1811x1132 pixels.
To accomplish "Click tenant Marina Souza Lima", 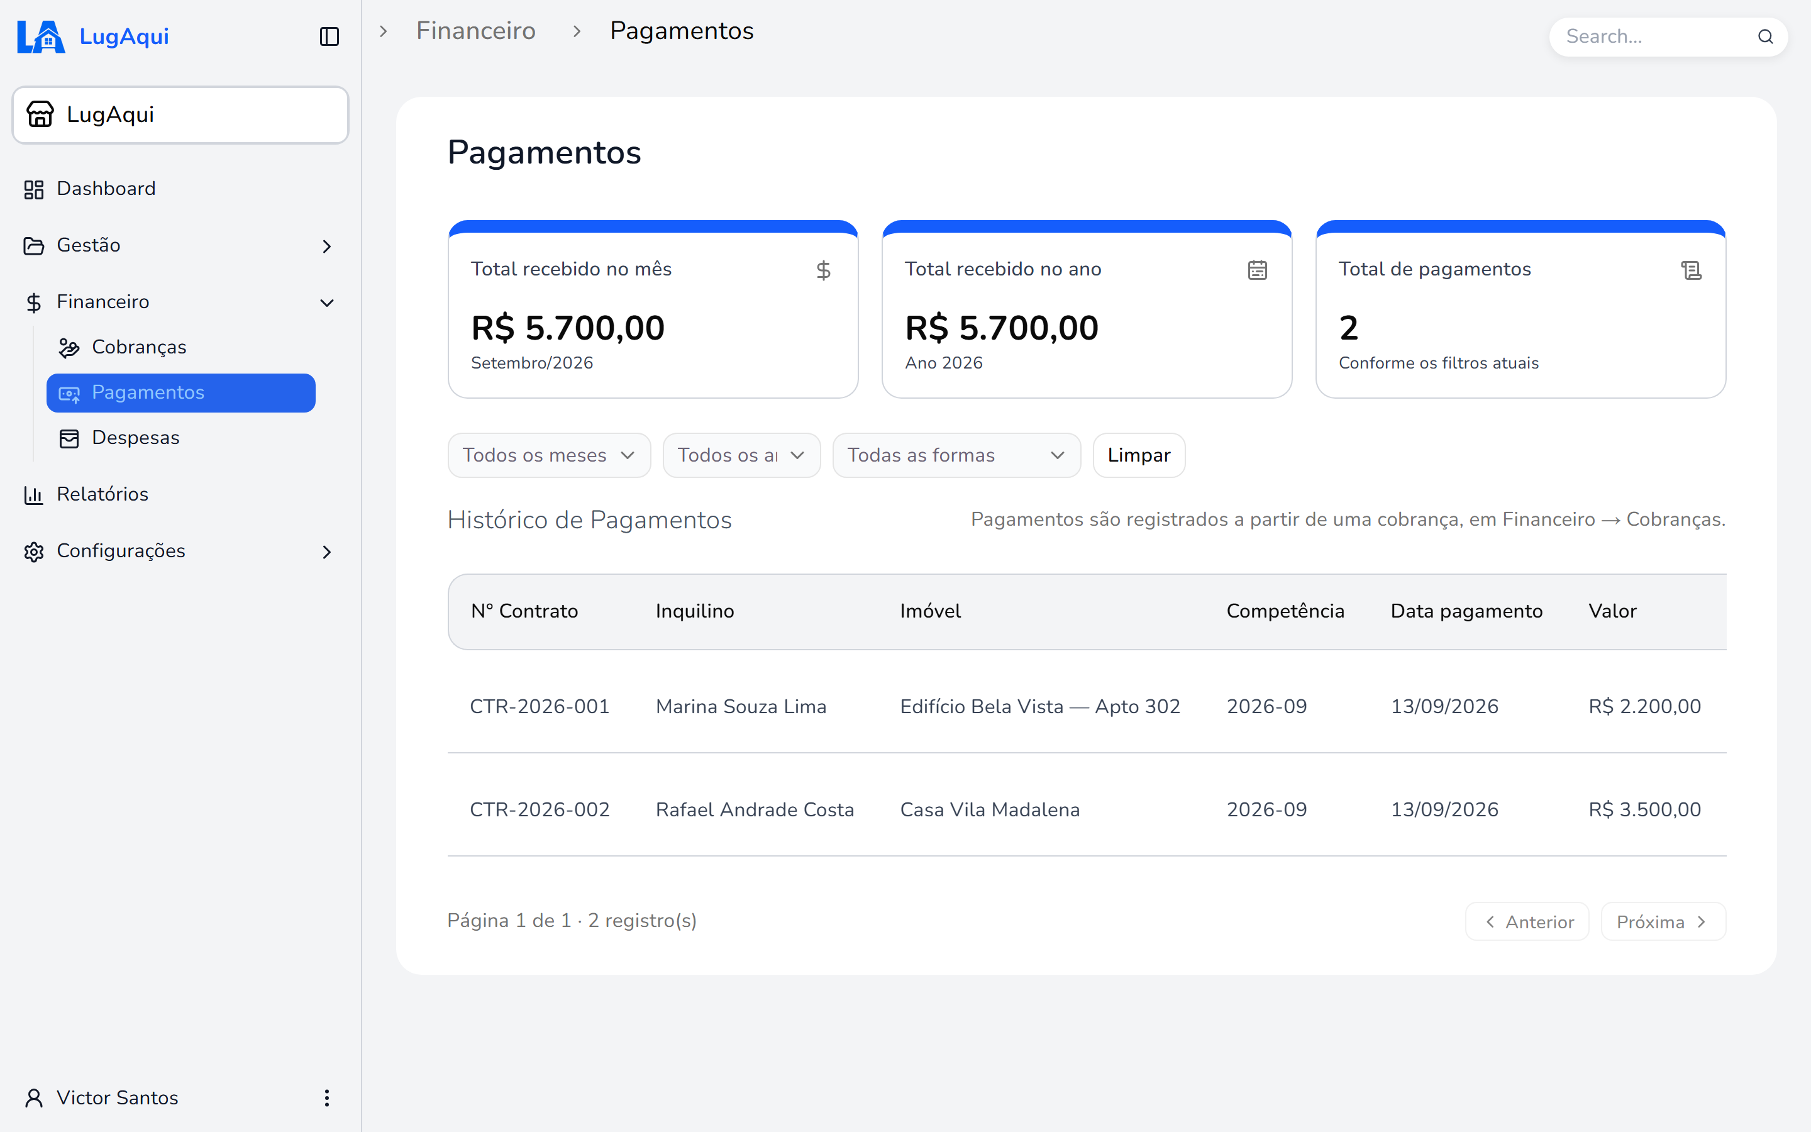I will [741, 706].
